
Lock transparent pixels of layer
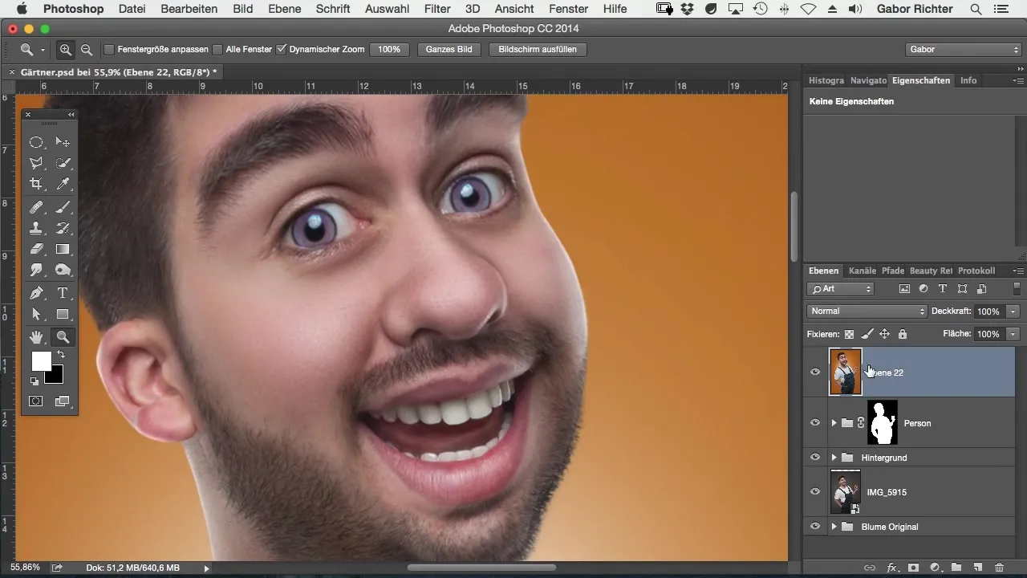pyautogui.click(x=849, y=334)
